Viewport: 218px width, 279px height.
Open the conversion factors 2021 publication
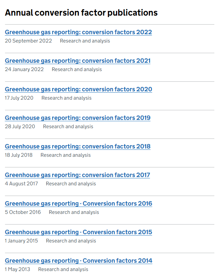[x=78, y=61]
